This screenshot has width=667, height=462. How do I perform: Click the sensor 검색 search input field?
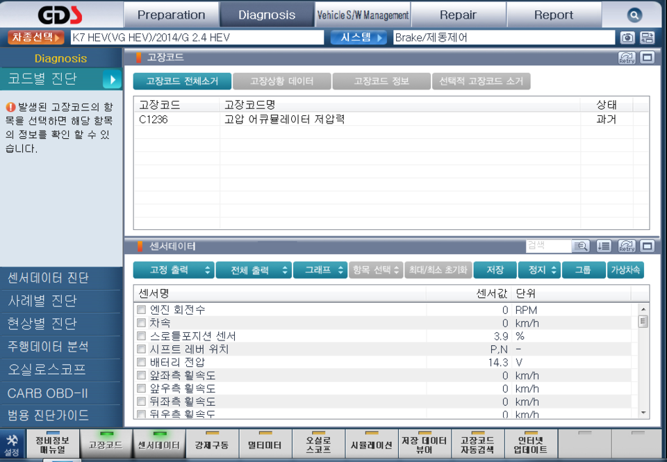(548, 246)
